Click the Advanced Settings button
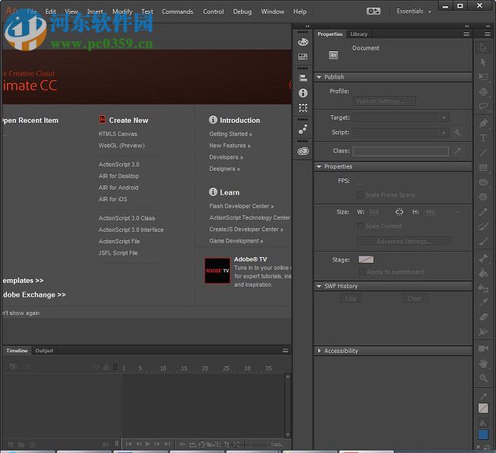 tap(404, 241)
